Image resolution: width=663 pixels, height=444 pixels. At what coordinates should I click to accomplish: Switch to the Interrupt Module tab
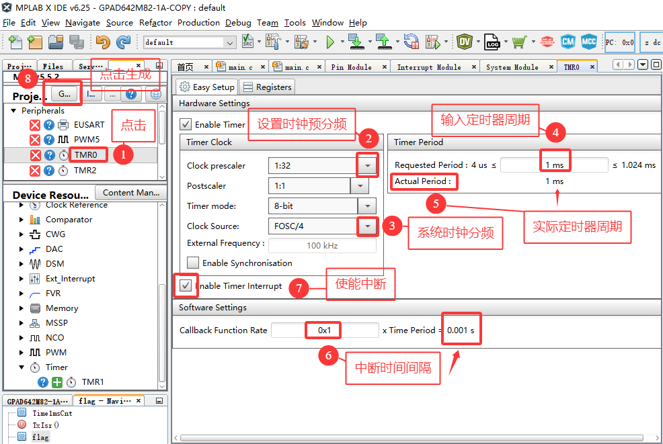(429, 67)
